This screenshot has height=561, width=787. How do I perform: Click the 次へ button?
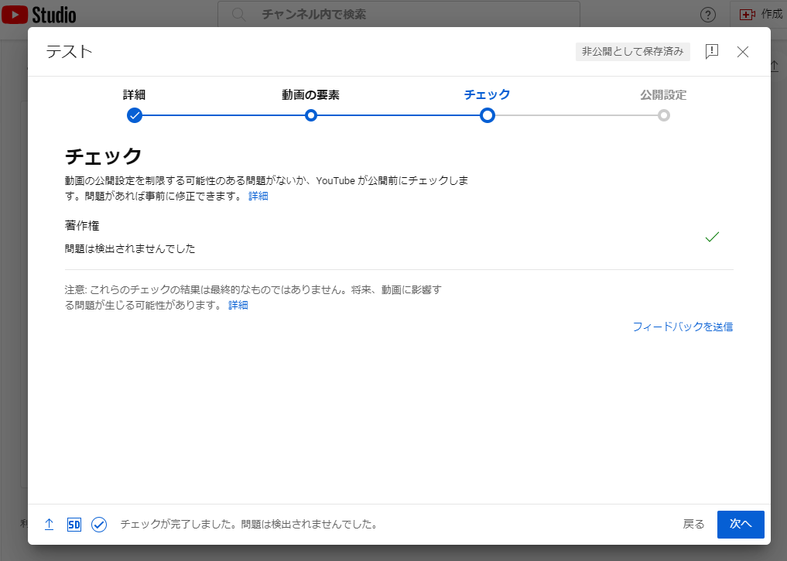[x=741, y=525]
